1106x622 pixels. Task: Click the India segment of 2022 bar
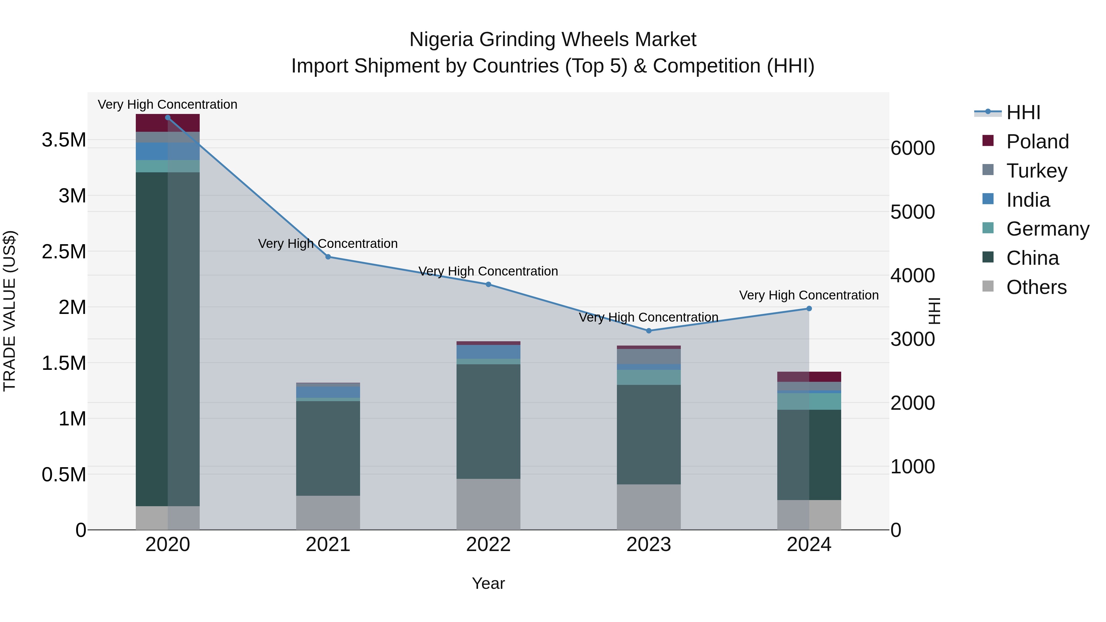[x=488, y=352]
